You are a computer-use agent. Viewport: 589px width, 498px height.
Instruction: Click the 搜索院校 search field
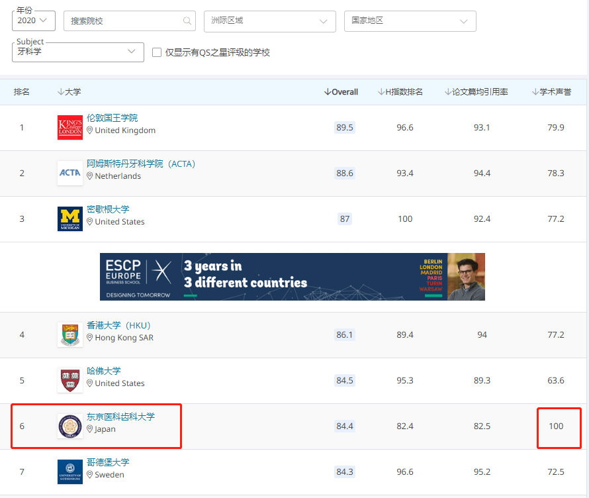[x=130, y=21]
